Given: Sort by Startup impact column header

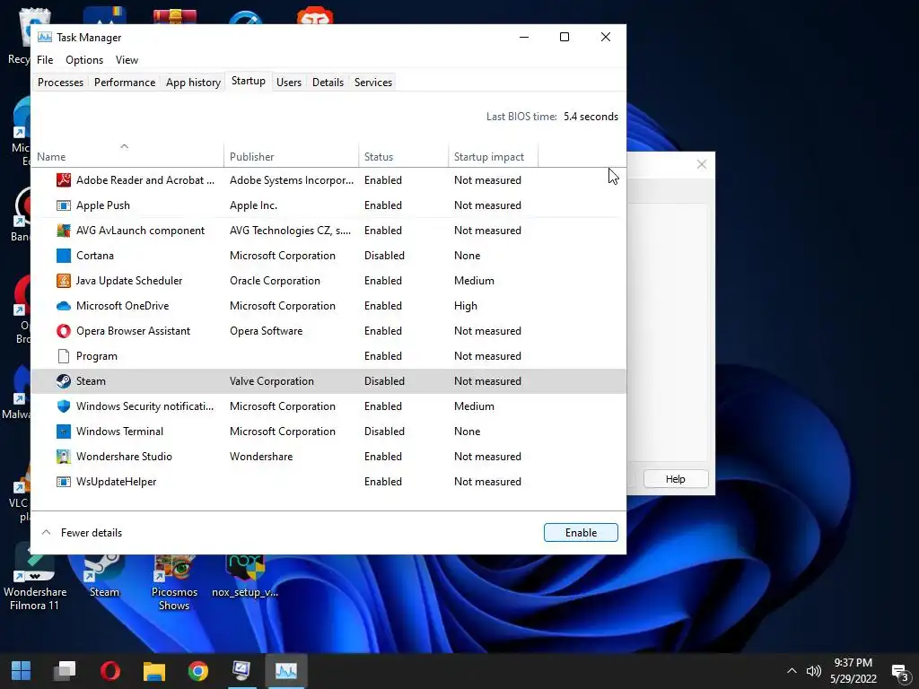Looking at the screenshot, I should 493,156.
